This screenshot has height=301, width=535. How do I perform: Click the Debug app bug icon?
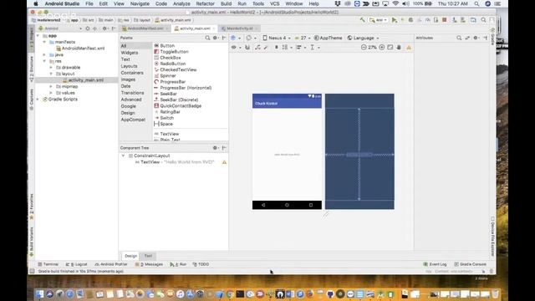(410, 20)
